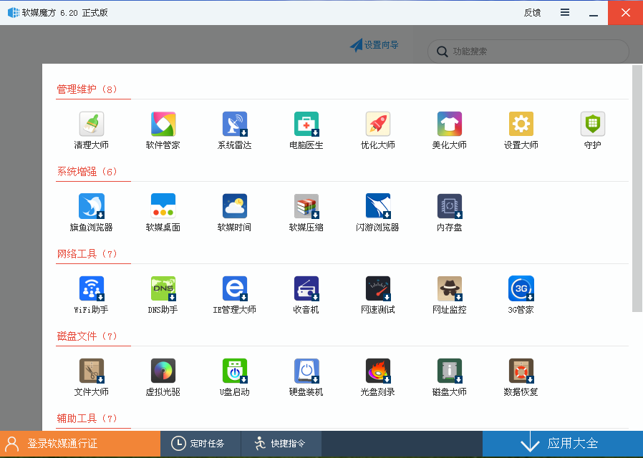Open 磁盘大师 disk tool
643x458 pixels.
[x=450, y=378]
